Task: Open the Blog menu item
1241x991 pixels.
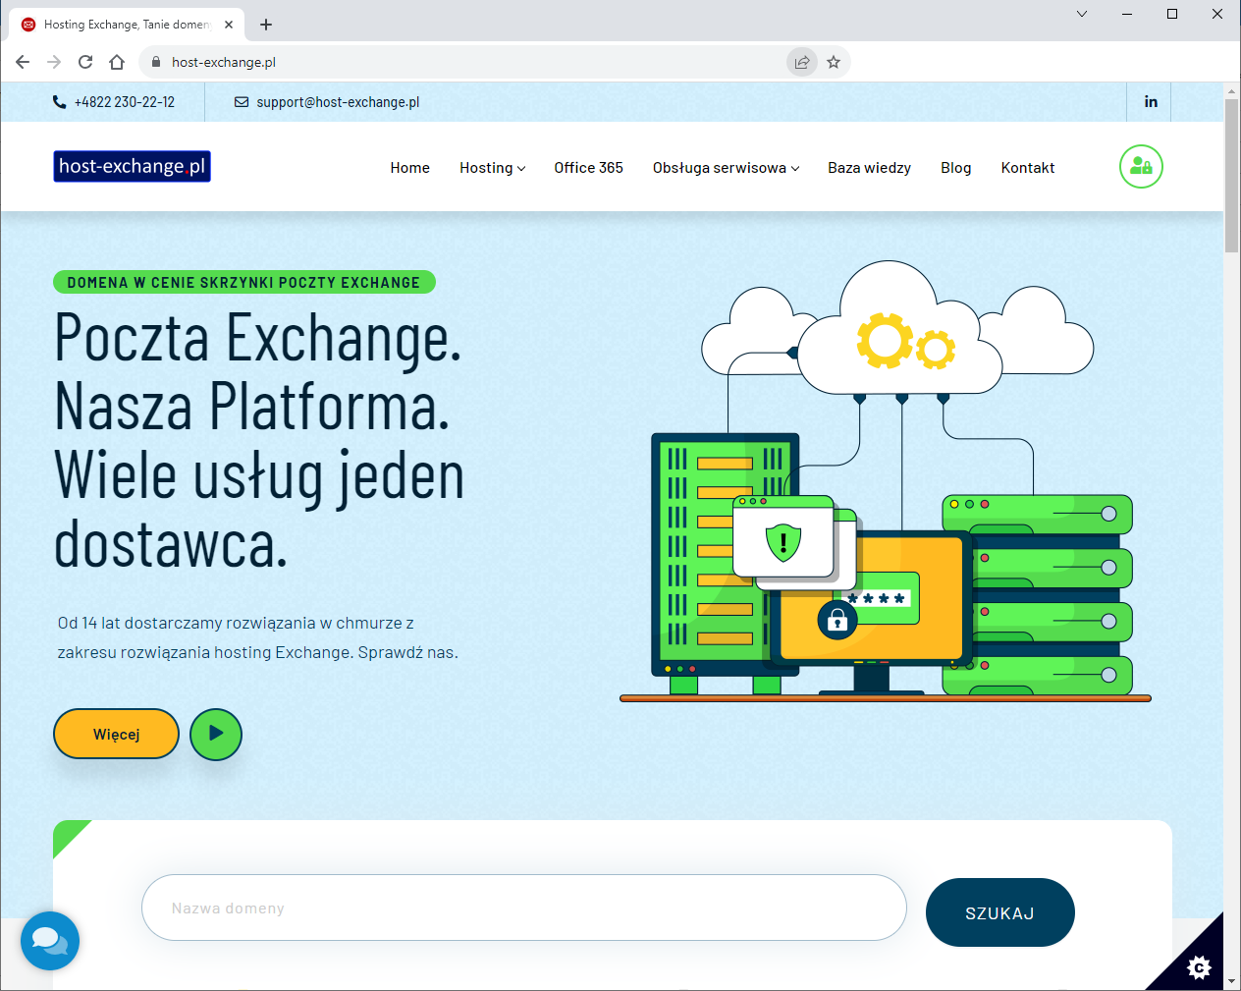Action: tap(955, 168)
